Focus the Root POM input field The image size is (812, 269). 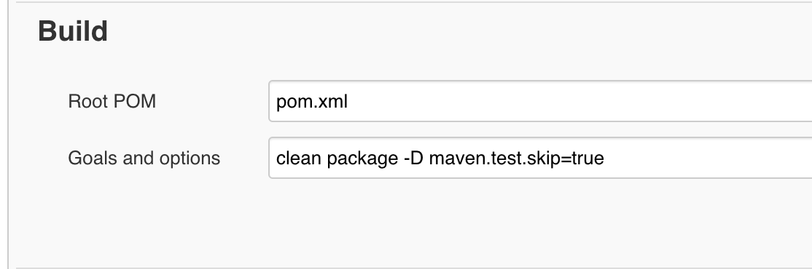[540, 101]
